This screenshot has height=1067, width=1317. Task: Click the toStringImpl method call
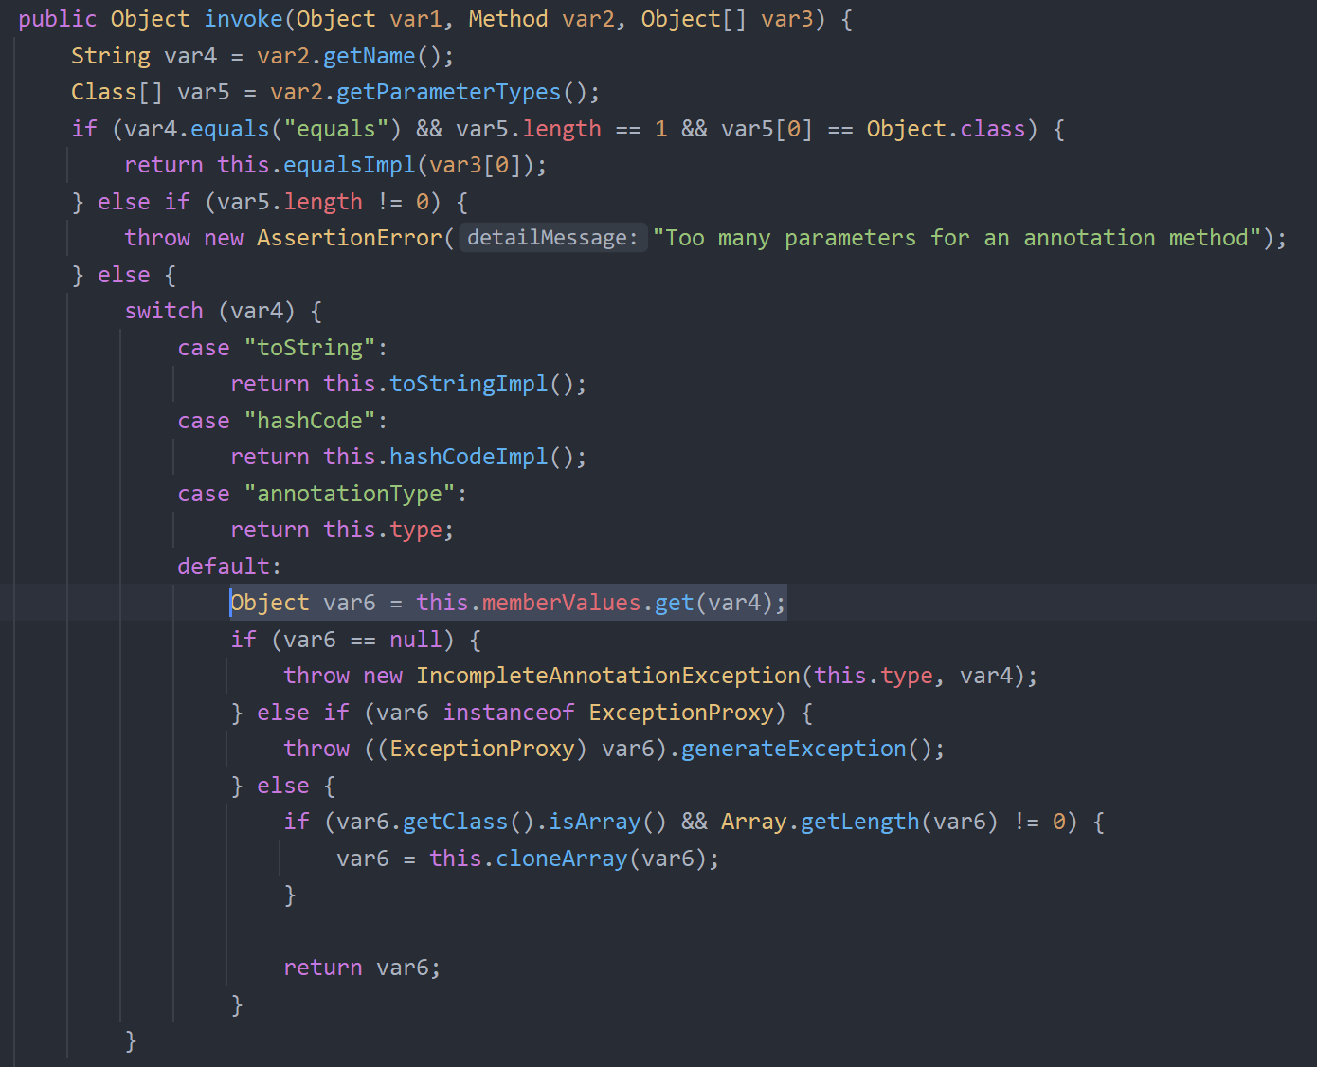468,384
